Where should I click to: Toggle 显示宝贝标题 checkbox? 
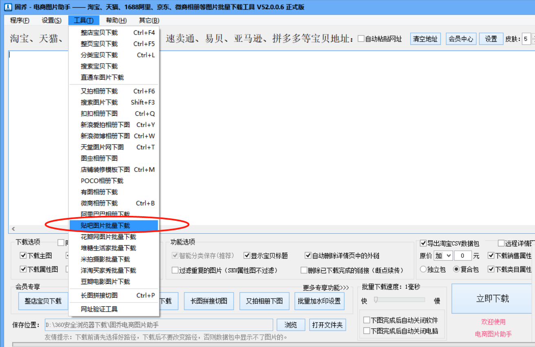[x=247, y=256]
